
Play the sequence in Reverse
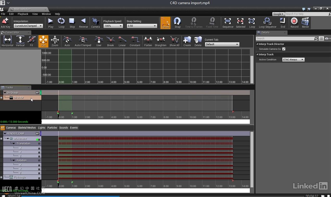pyautogui.click(x=83, y=23)
